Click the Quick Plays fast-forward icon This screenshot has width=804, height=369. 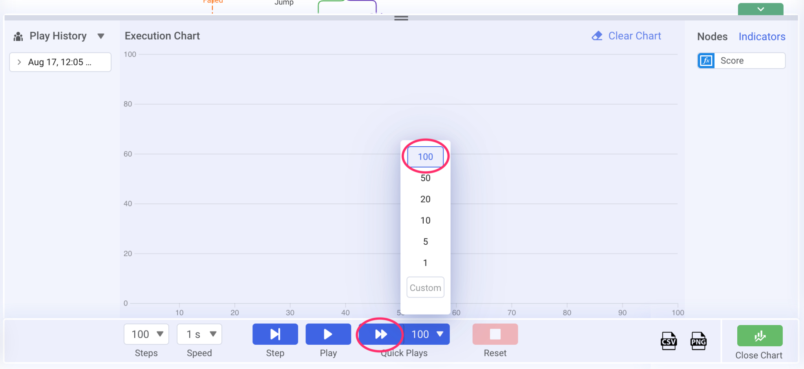[x=379, y=334]
